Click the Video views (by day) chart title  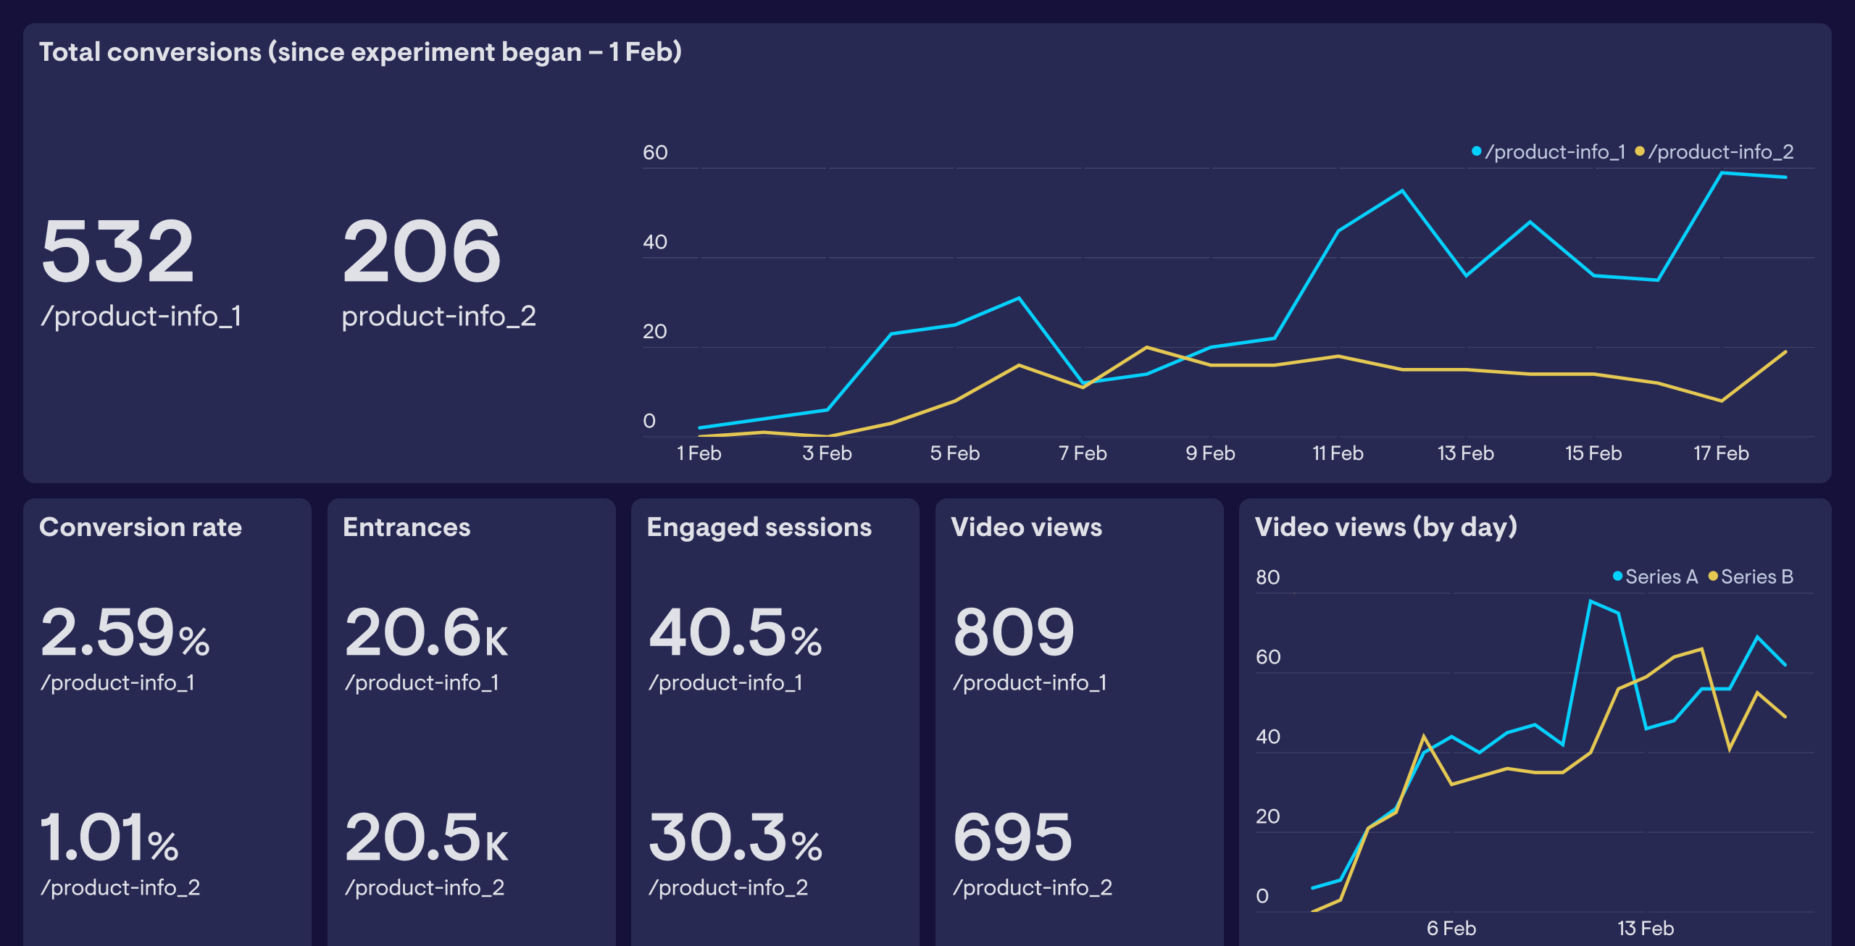point(1385,527)
